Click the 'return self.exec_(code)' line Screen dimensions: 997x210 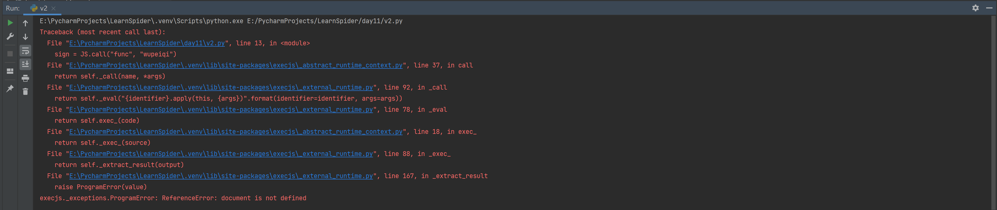coord(97,121)
